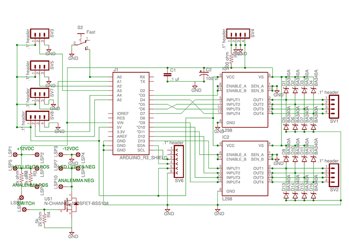The width and height of the screenshot is (349, 247).
Task: Click the SDA pin label on J1
Action: click(141, 145)
